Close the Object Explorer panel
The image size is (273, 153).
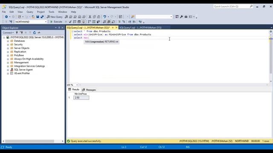63,28
